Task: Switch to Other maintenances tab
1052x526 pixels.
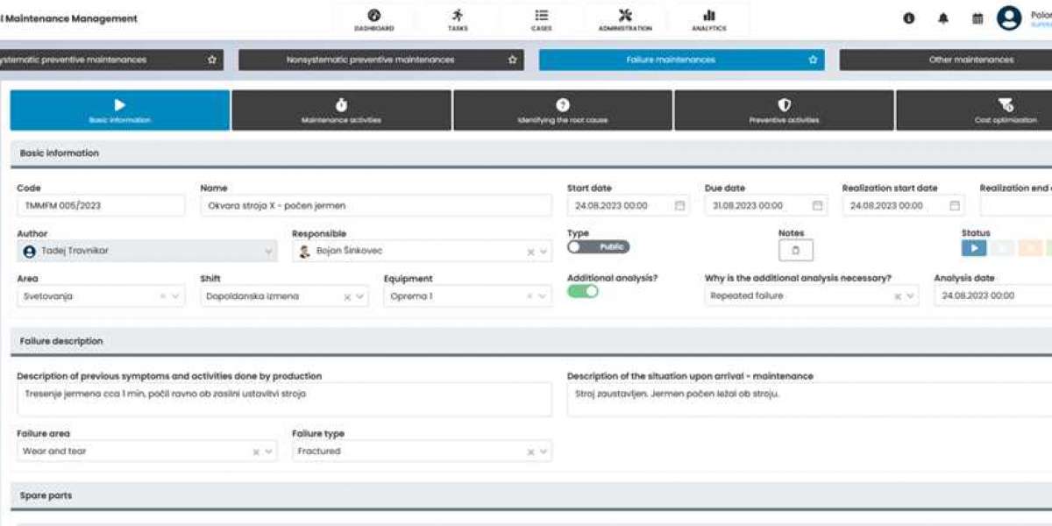Action: 946,60
